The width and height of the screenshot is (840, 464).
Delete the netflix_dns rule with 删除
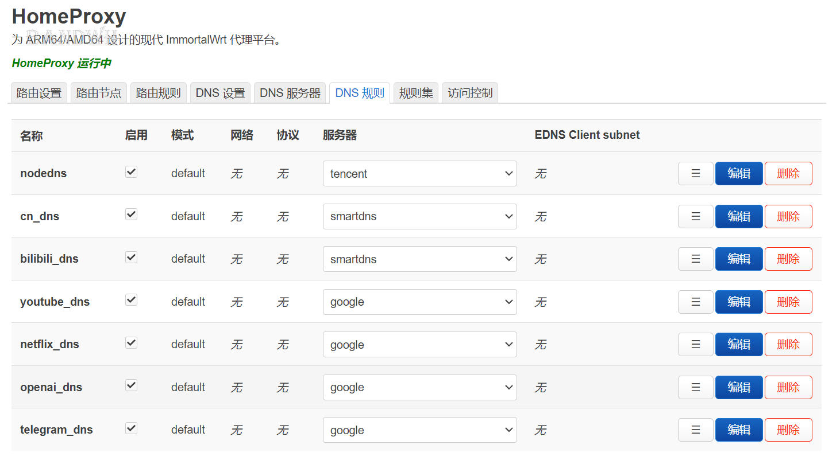(788, 344)
